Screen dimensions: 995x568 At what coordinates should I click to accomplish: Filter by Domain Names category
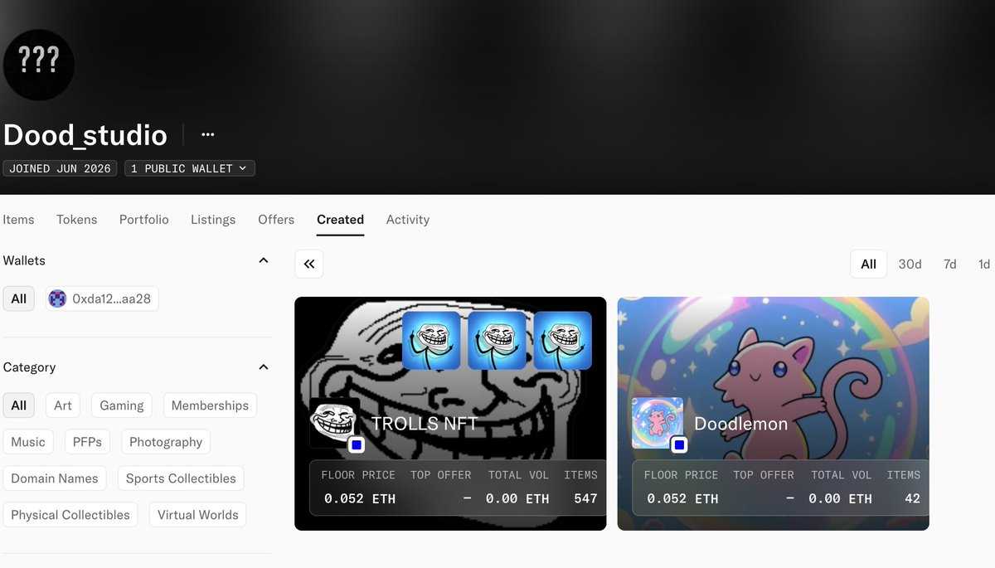[55, 478]
